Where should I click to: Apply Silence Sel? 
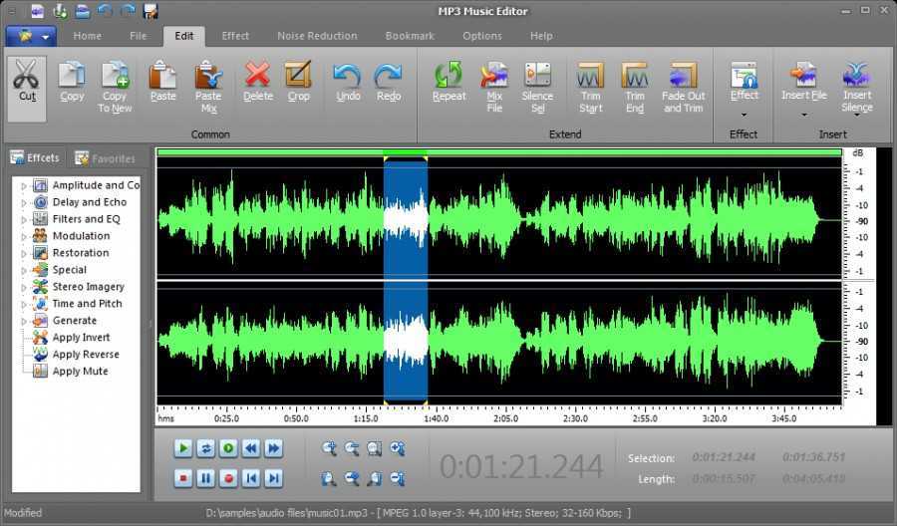(538, 87)
